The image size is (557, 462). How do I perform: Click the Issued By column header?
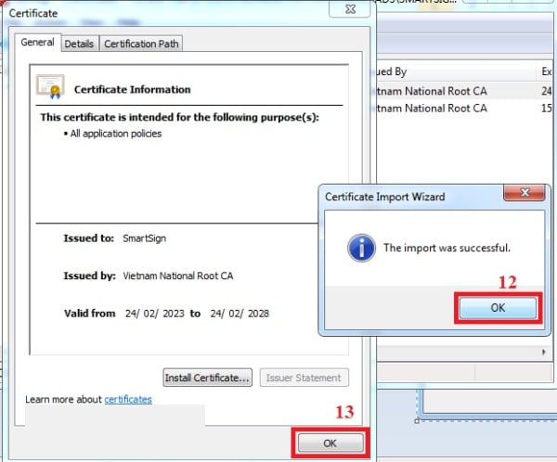(457, 71)
